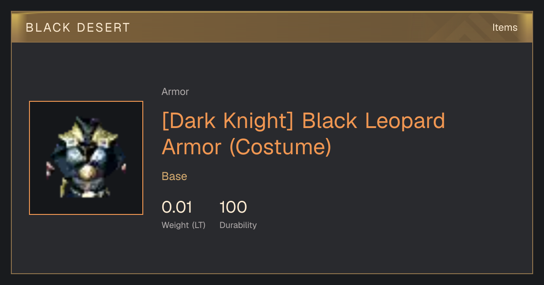This screenshot has width=544, height=285.
Task: Click the BLACK DESERT header title
Action: (x=78, y=28)
